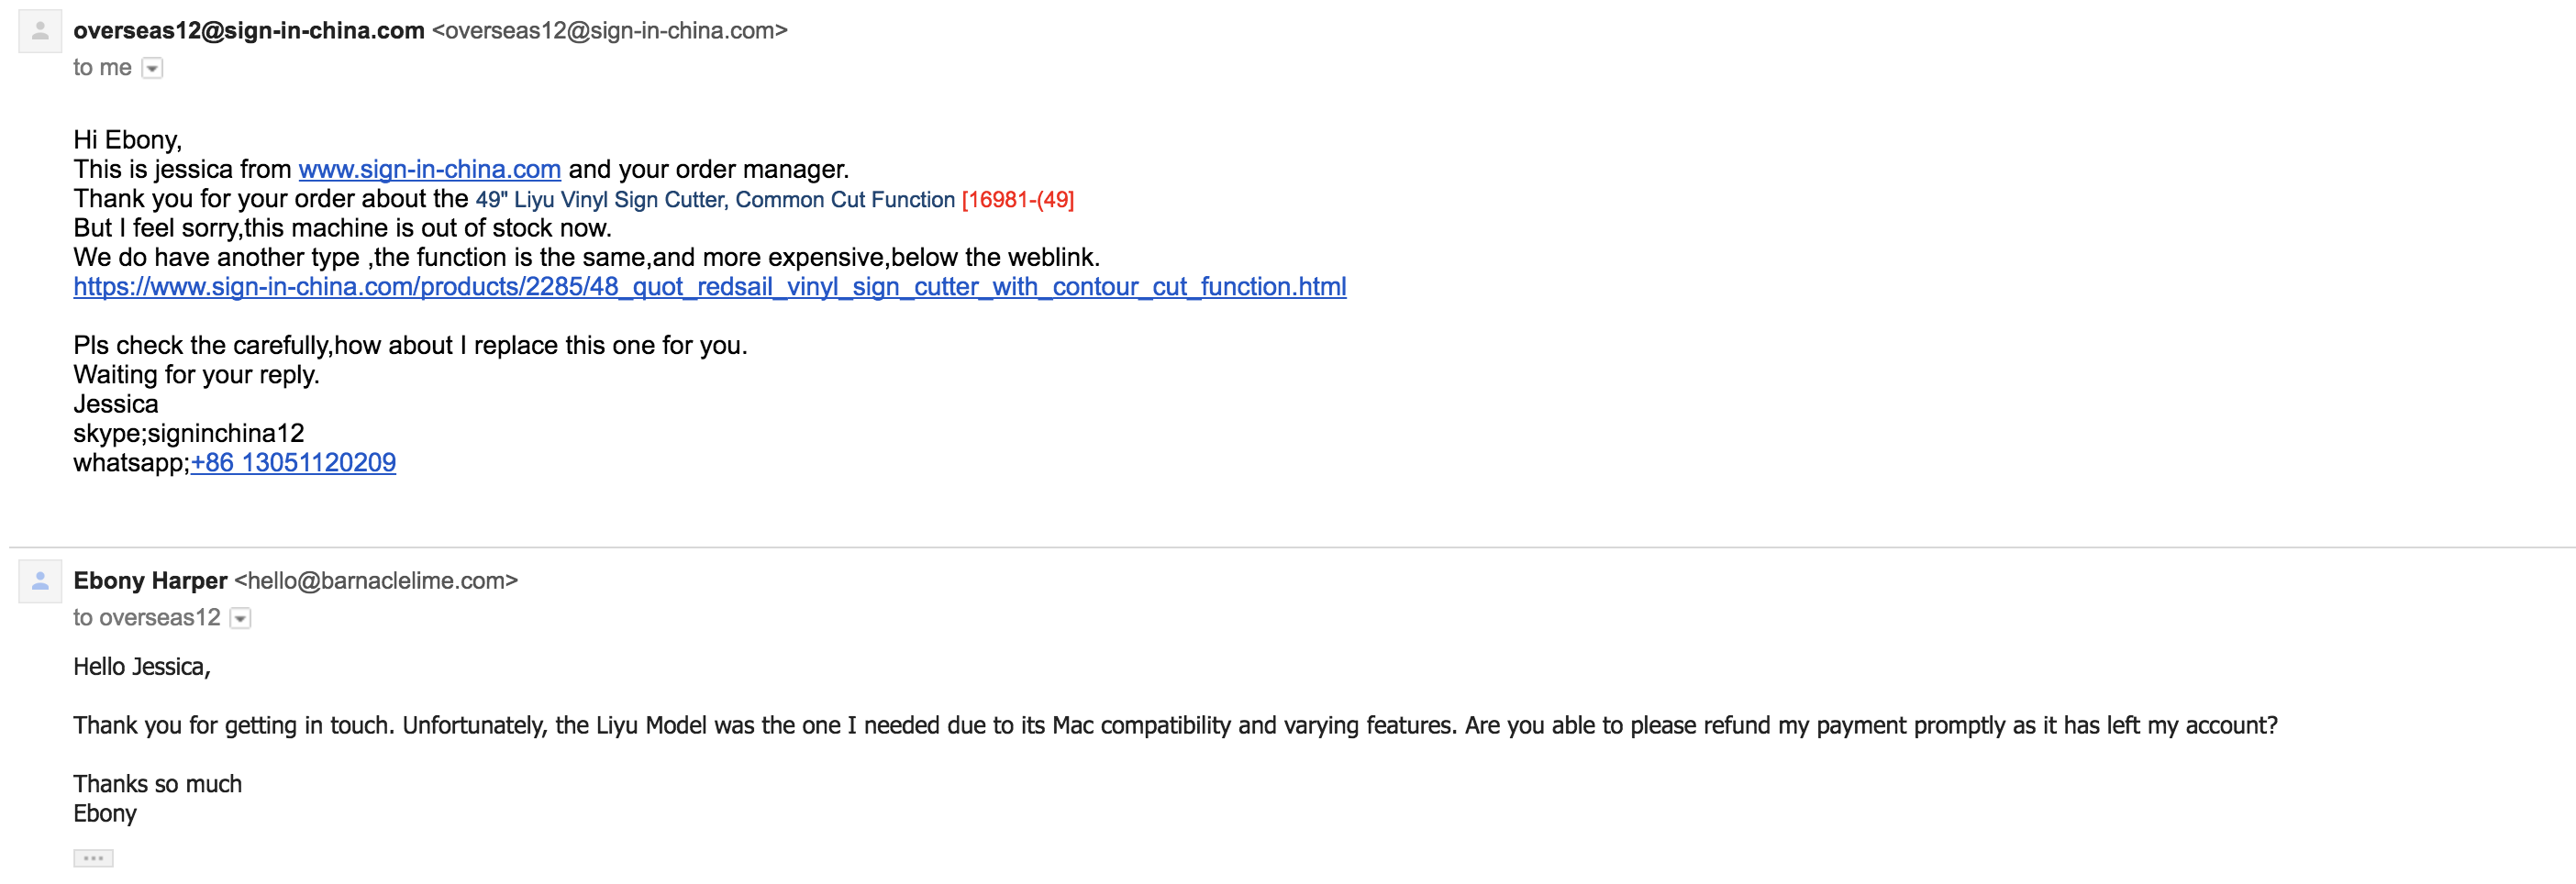Click the 'to overseas12' recipient text
The width and height of the screenshot is (2576, 884).
[x=146, y=618]
